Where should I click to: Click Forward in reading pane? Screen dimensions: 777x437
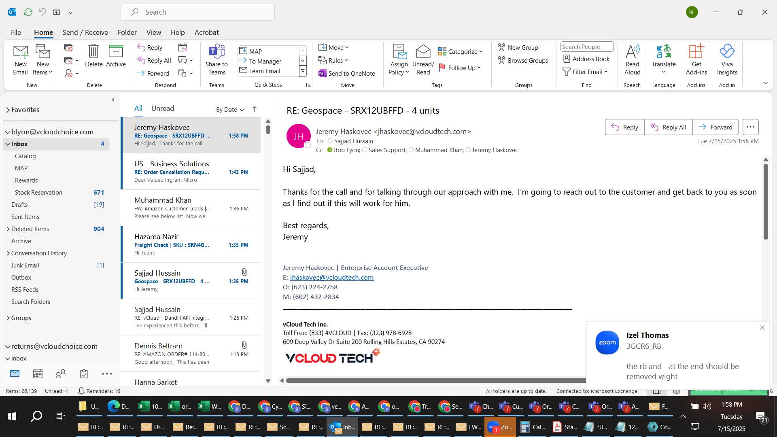click(x=715, y=127)
